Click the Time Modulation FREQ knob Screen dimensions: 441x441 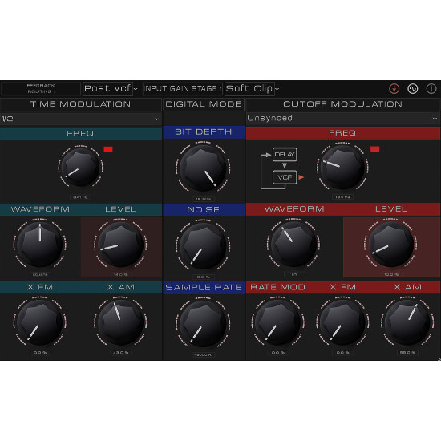tap(80, 167)
